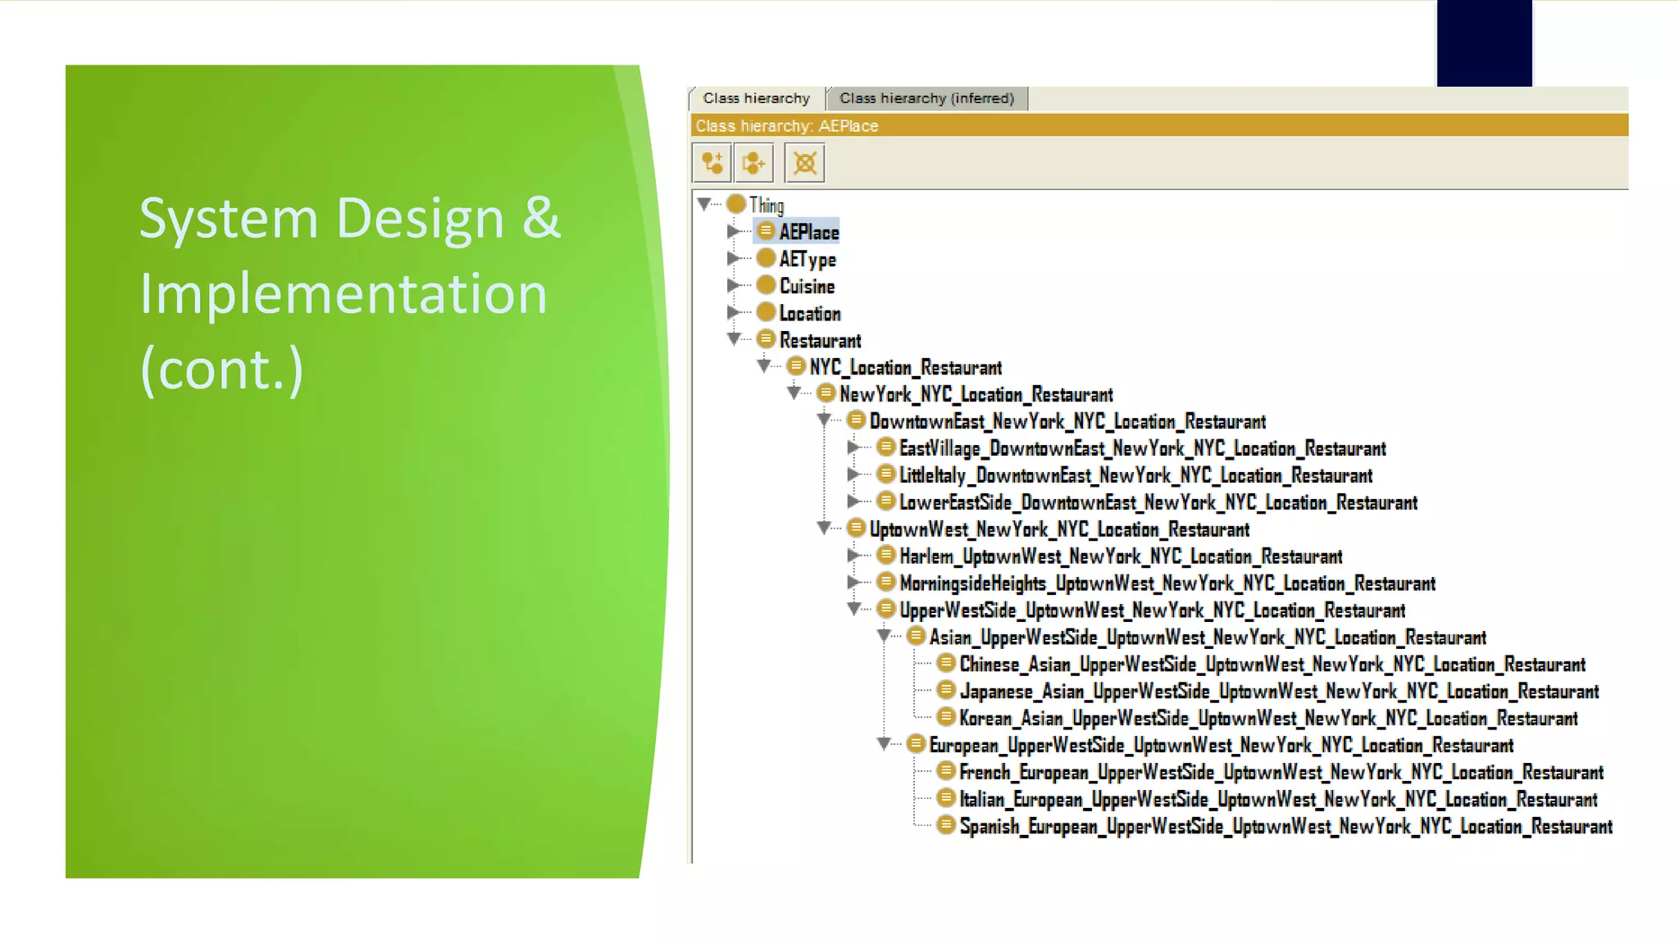The image size is (1679, 944).
Task: Collapse the Restaurant class arrow
Action: pyautogui.click(x=735, y=339)
